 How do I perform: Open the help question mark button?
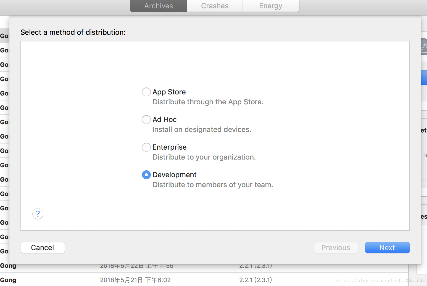point(38,214)
